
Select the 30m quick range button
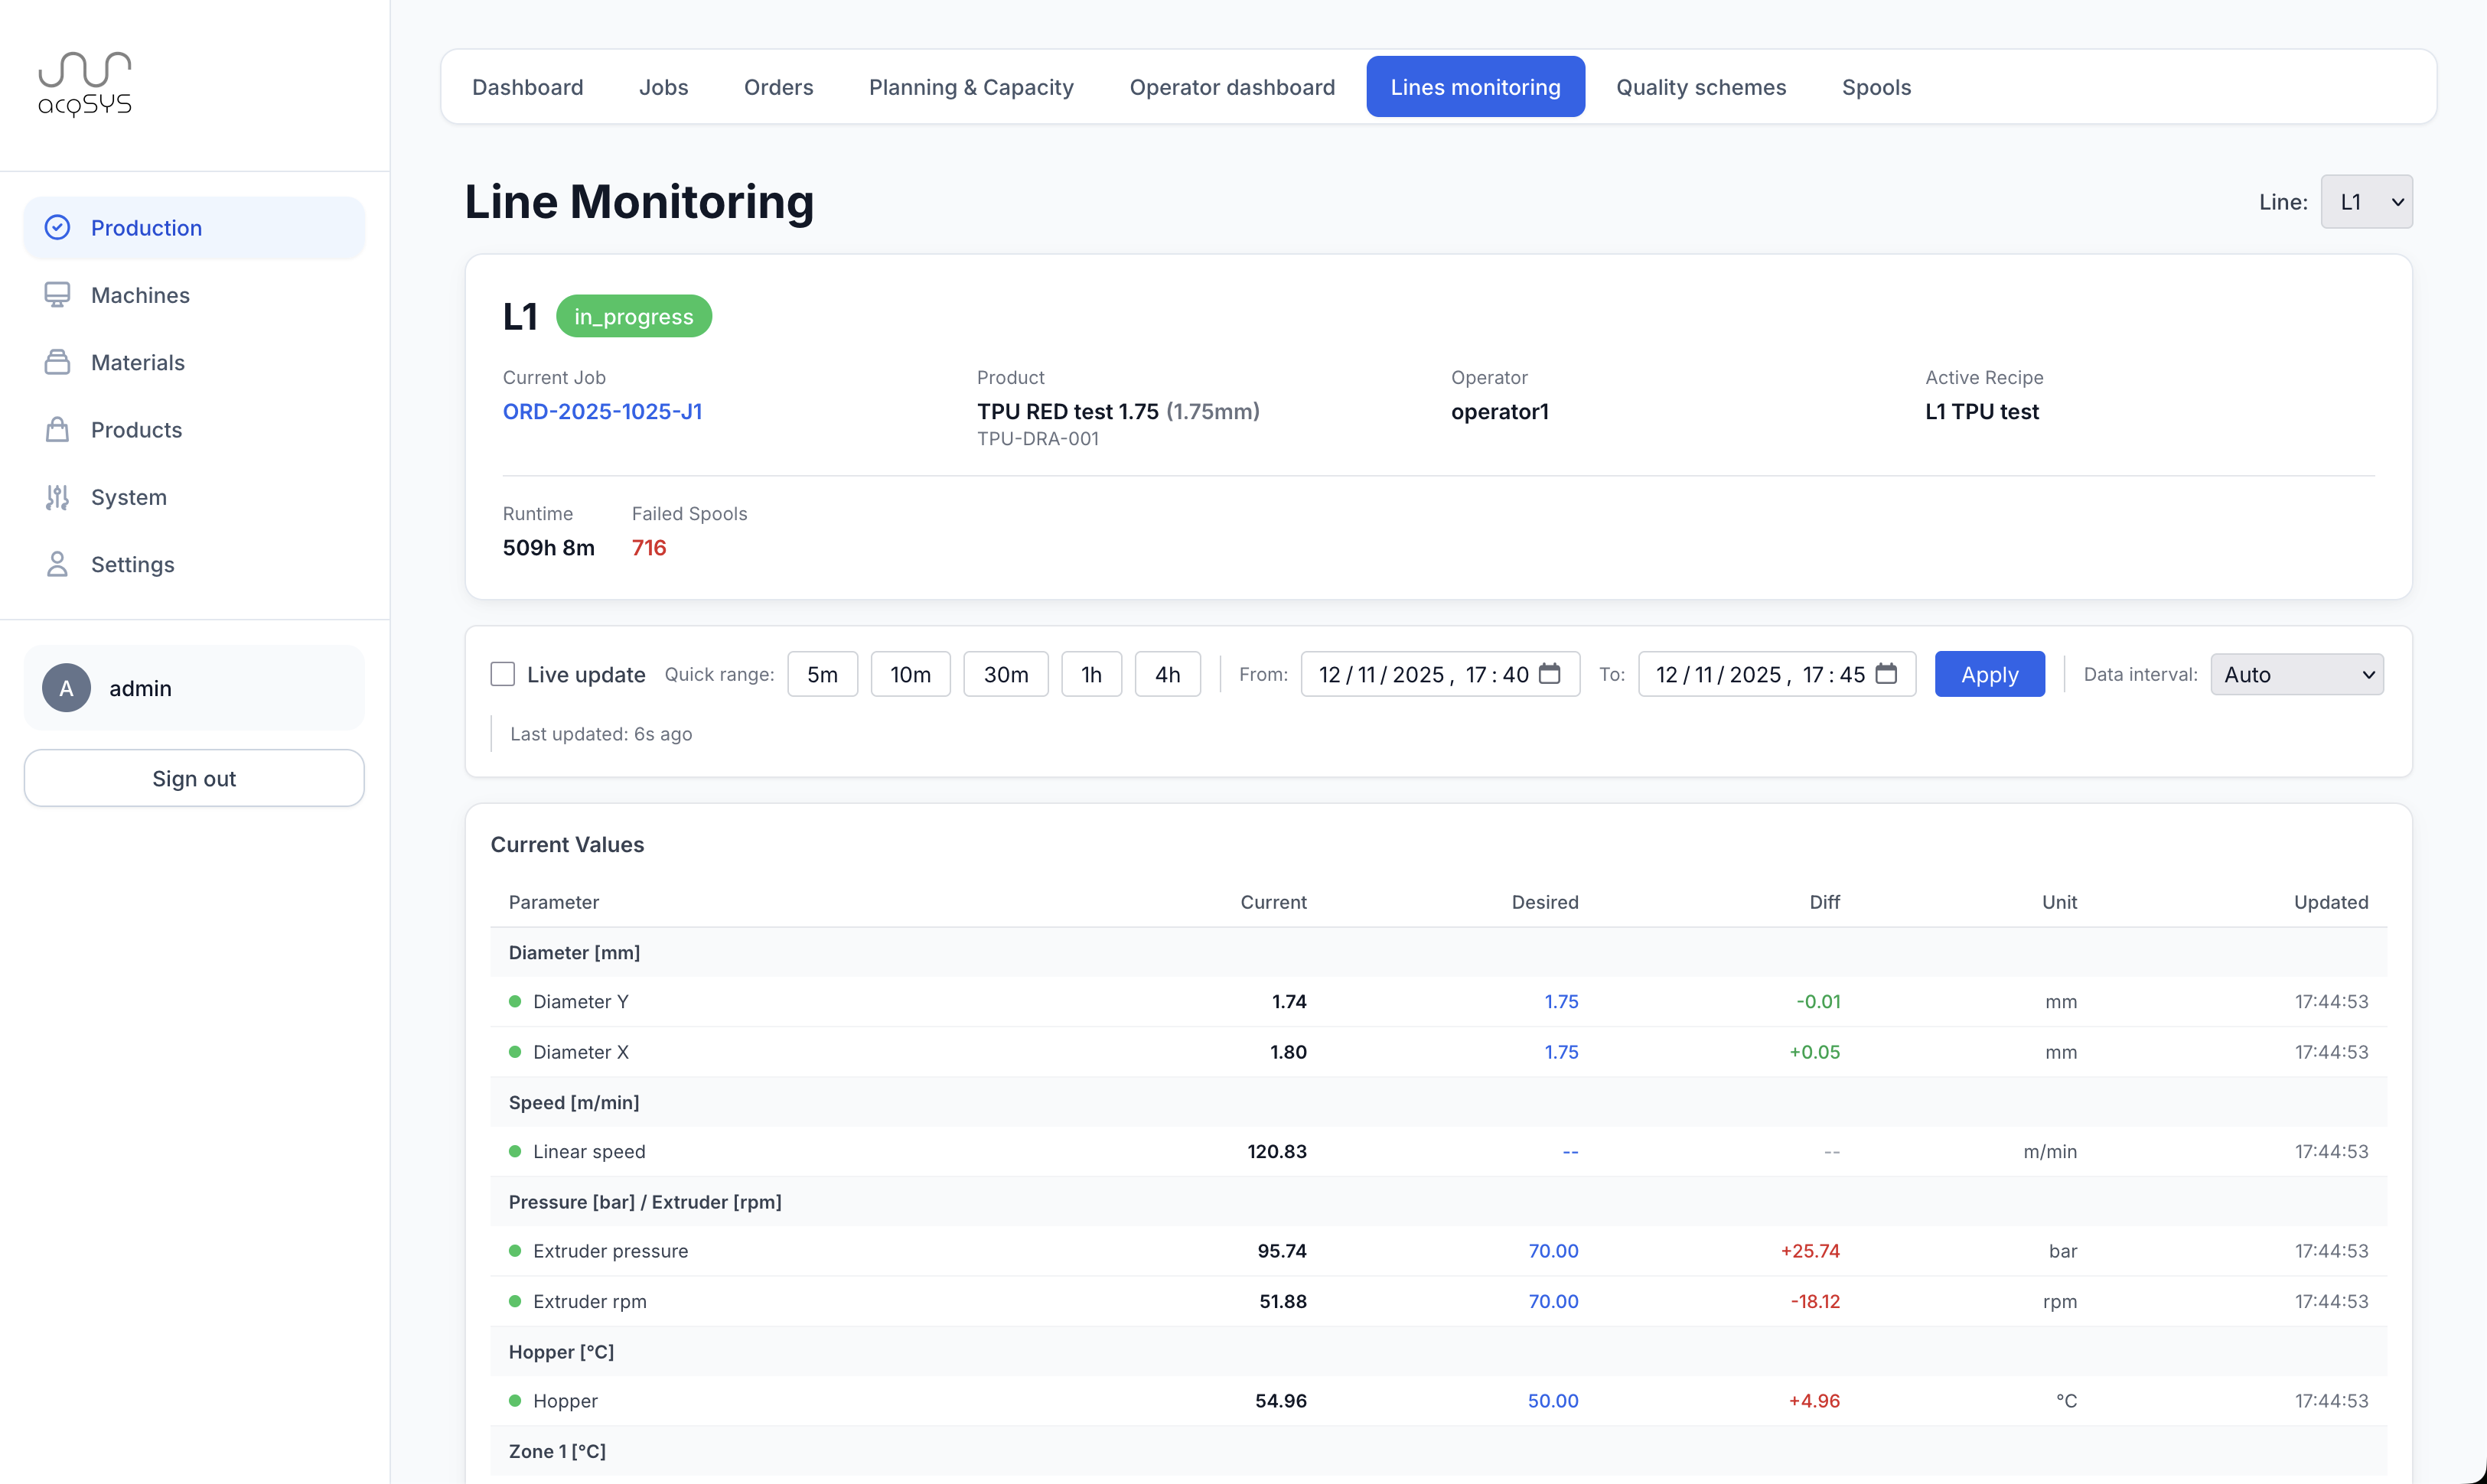(1005, 674)
